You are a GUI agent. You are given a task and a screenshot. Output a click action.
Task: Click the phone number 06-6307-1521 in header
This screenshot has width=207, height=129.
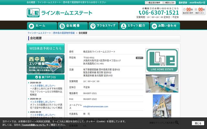[x=159, y=13]
